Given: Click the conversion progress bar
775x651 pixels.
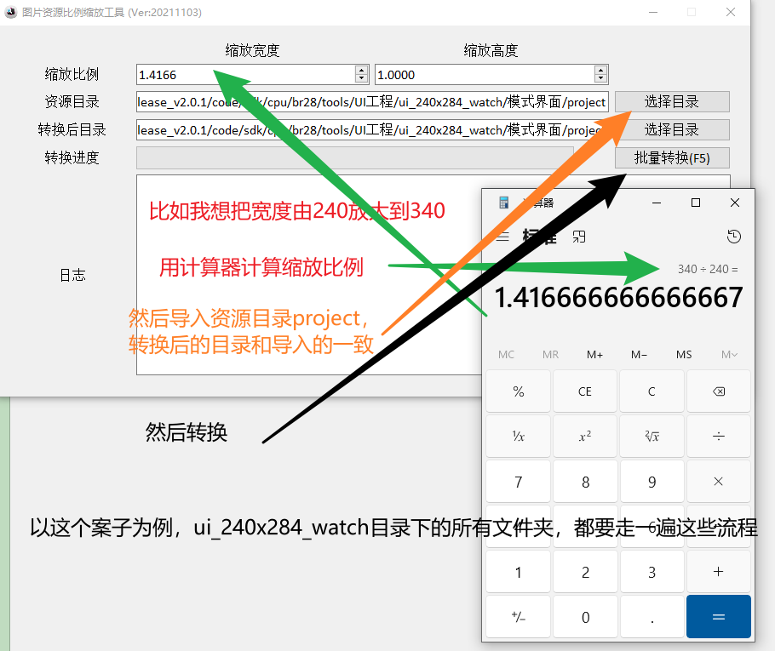Looking at the screenshot, I should pyautogui.click(x=355, y=157).
